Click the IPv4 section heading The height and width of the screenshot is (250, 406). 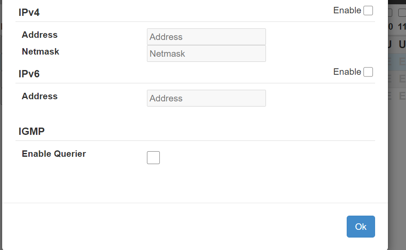(29, 12)
